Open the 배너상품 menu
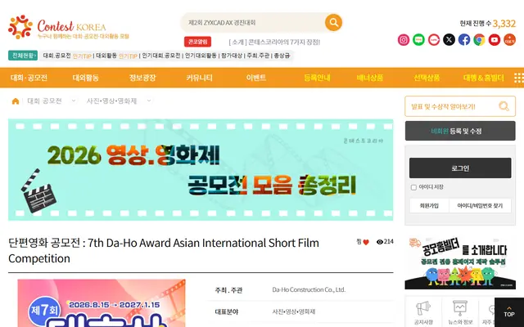 369,78
